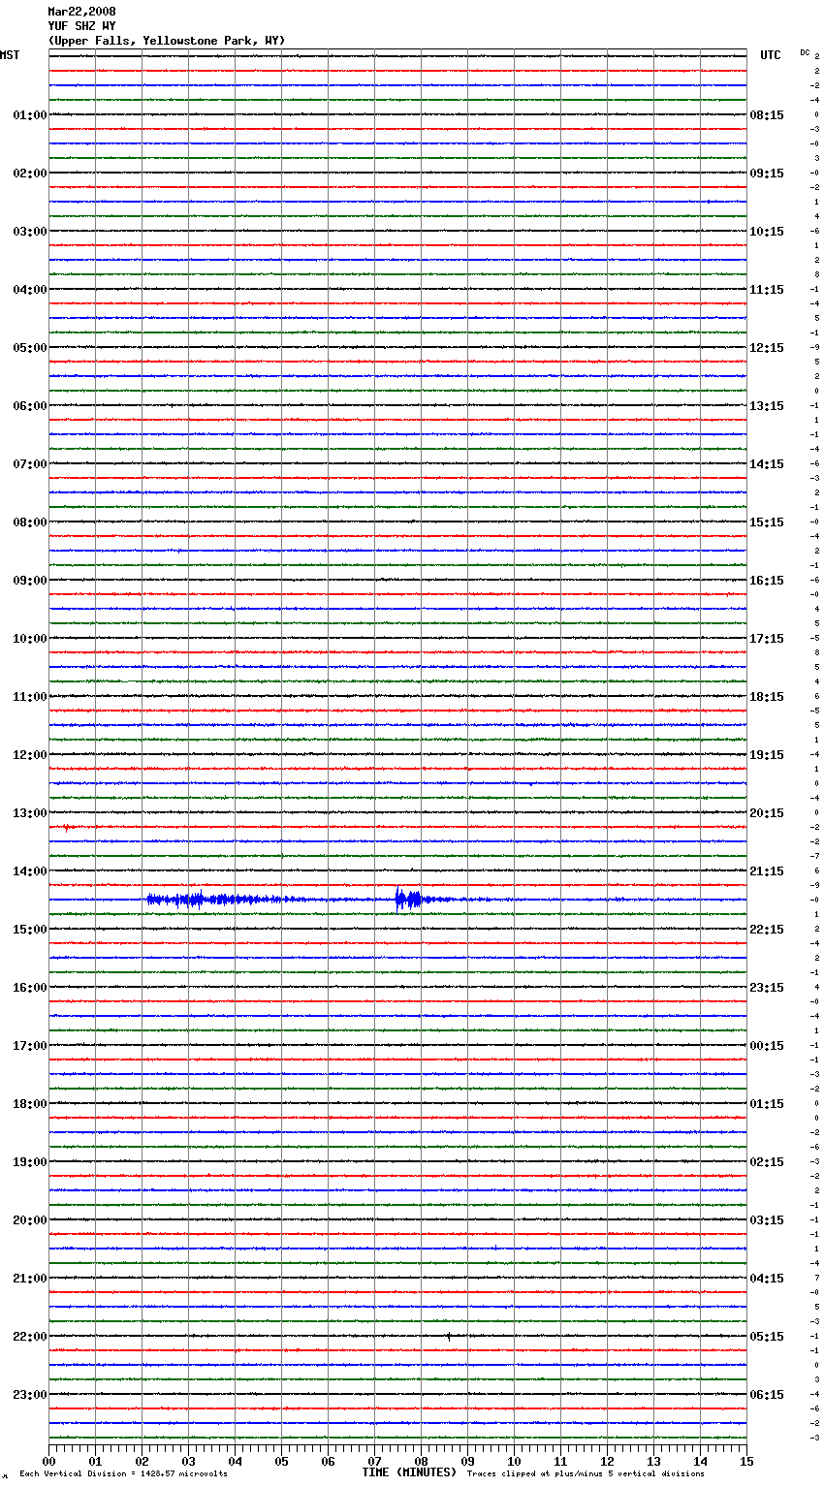The image size is (824, 1487).
Task: Click the blue burst between minutes 07 and 08
Action: (x=408, y=900)
